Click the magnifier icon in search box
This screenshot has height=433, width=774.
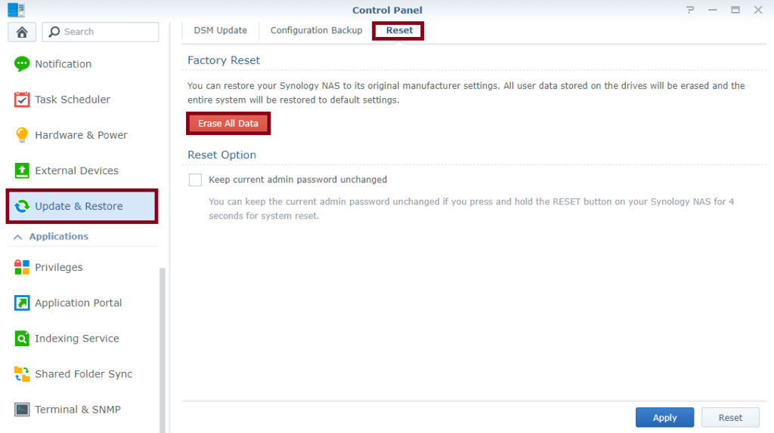54,32
